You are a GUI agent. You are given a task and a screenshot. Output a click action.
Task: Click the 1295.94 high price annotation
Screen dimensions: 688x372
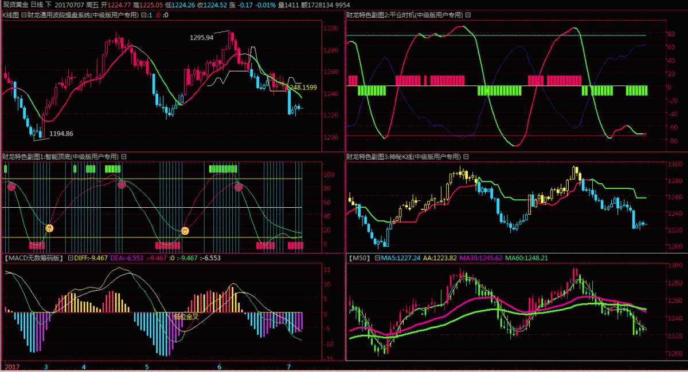tap(202, 37)
